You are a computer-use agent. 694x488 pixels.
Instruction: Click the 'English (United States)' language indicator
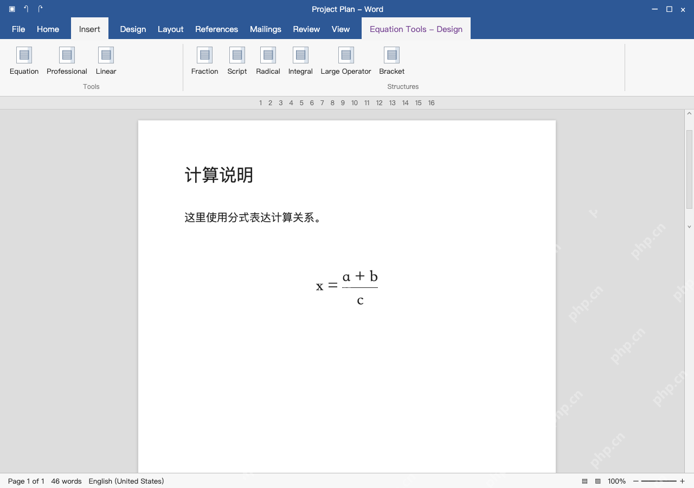click(126, 481)
